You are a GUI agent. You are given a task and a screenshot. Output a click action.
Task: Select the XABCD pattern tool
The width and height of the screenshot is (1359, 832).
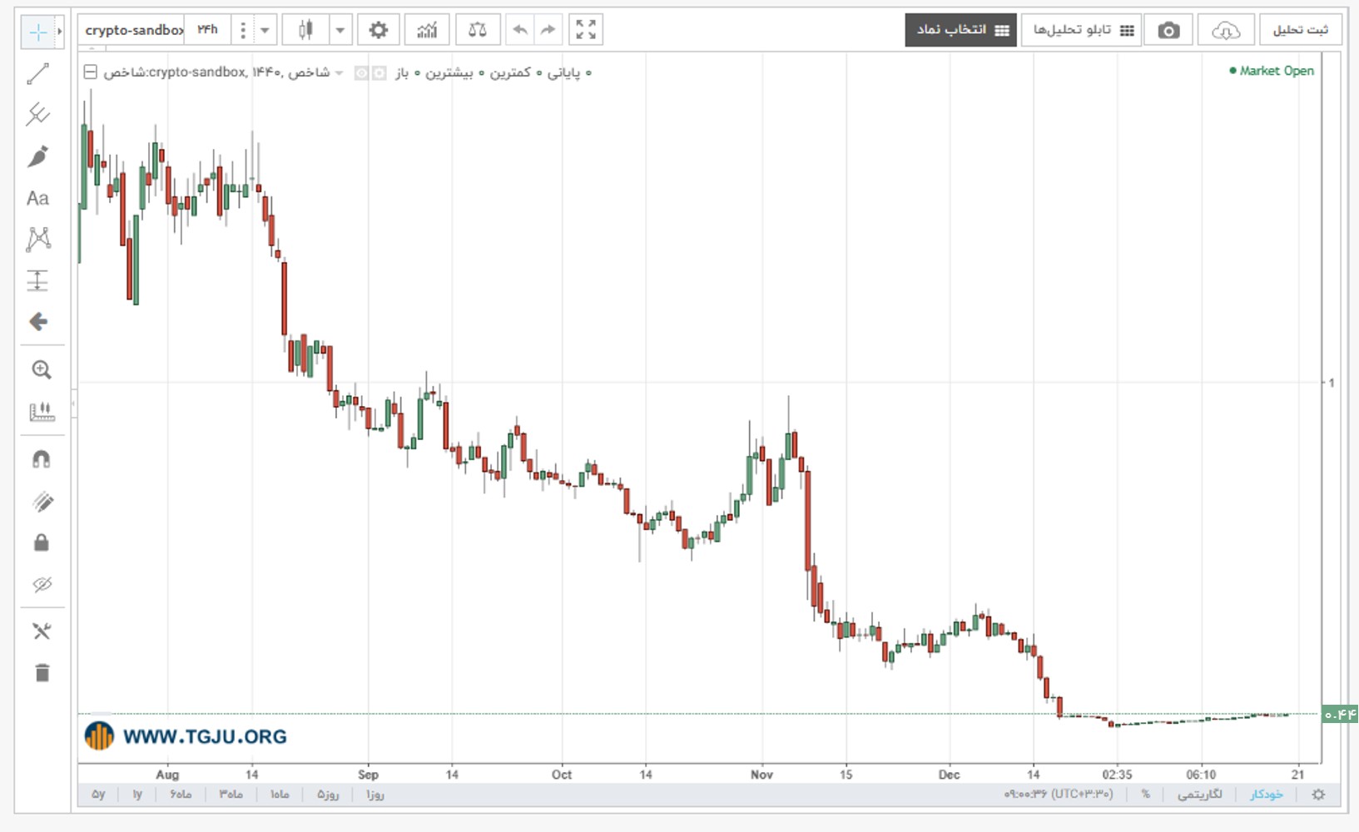38,240
